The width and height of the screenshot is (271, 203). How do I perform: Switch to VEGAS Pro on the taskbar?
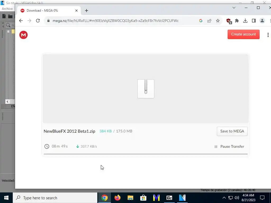[182, 198]
